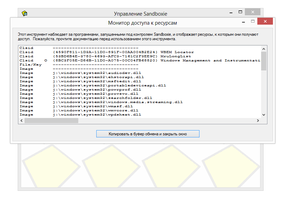Click the horizontal scrollbar thumb in the log
Viewport: 302px width, 203px height.
coord(51,121)
